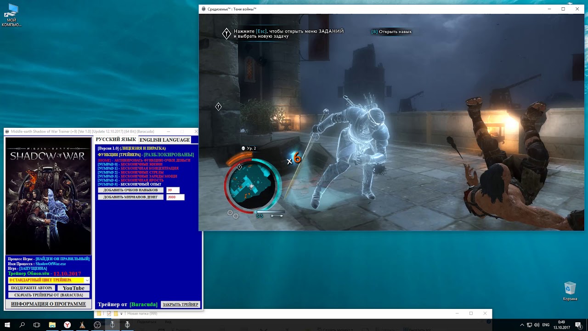Click [NUMPAD 3] БЕСКОНЕЧНЫЕ ЗАРЯДЫ МОЩИ line
The width and height of the screenshot is (588, 331).
pyautogui.click(x=137, y=176)
